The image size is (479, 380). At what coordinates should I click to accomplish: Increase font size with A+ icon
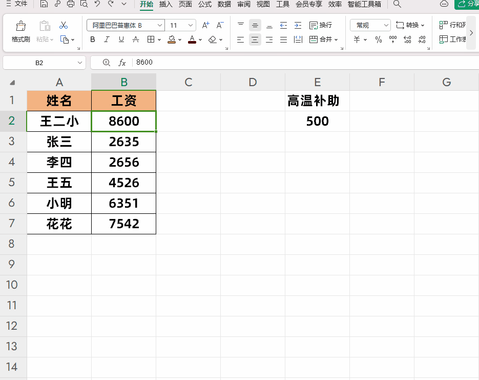point(205,25)
